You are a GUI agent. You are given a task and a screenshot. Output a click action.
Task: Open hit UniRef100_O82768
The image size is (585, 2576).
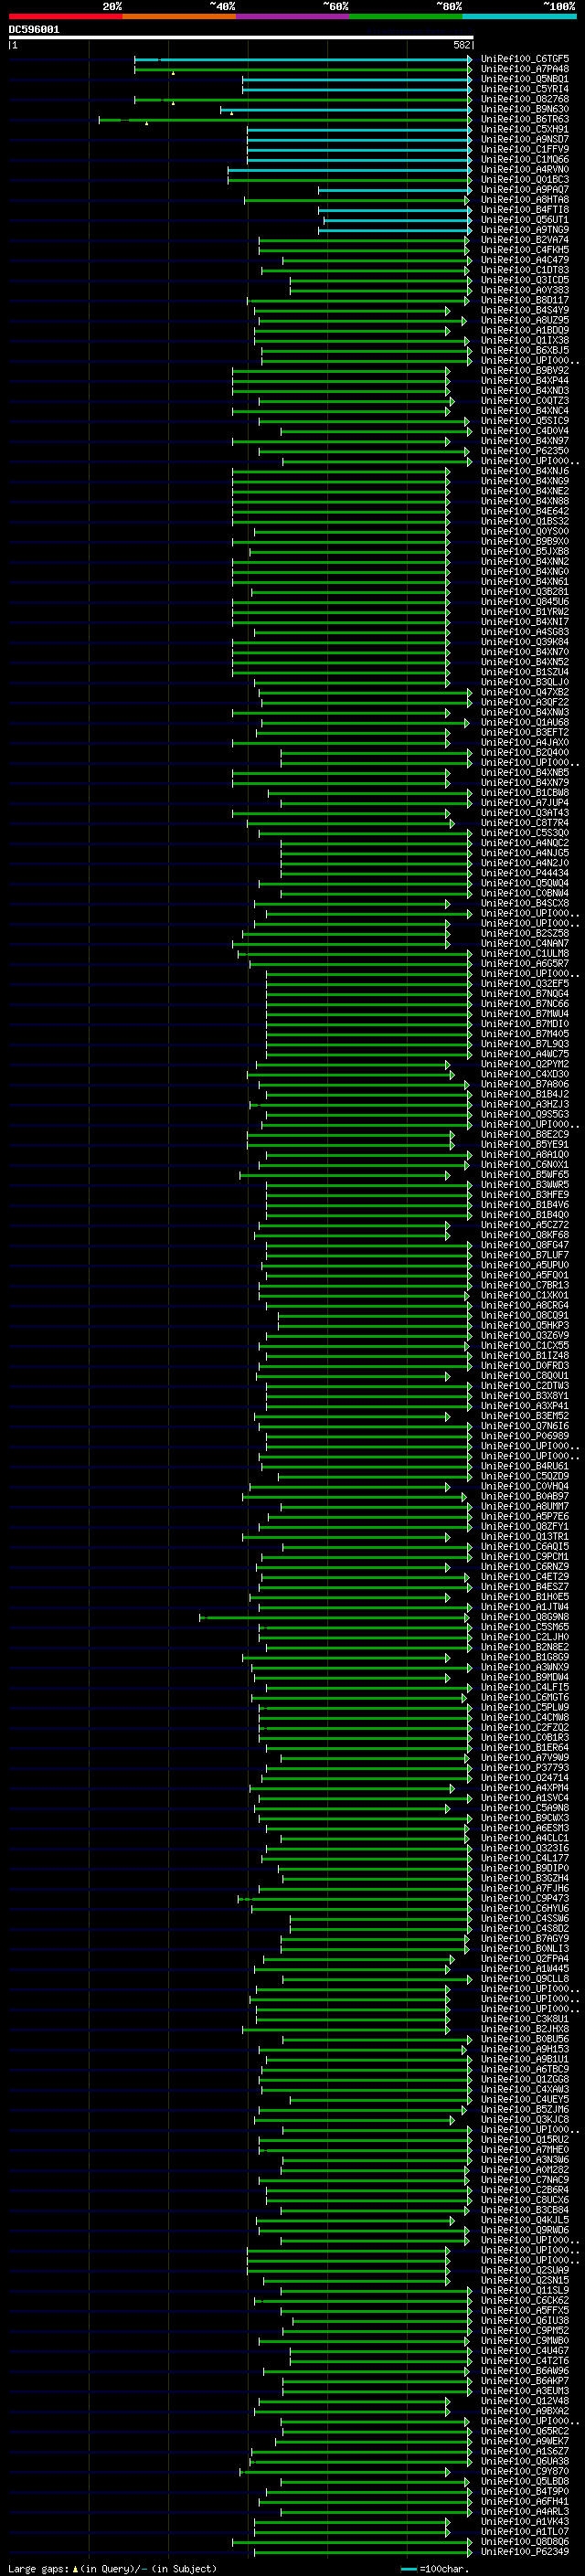pos(524,99)
